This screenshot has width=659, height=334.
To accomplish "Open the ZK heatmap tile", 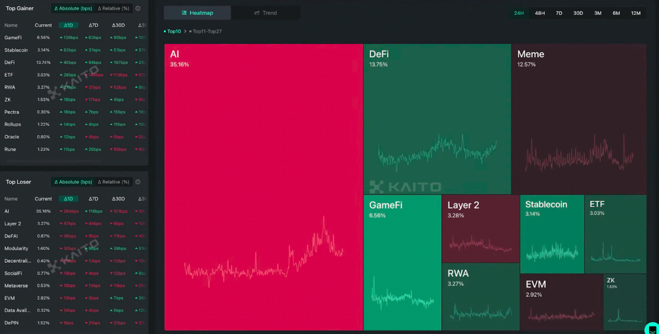I will click(625, 302).
